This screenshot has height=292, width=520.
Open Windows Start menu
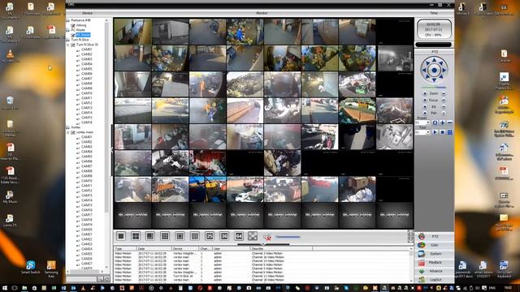(5, 288)
